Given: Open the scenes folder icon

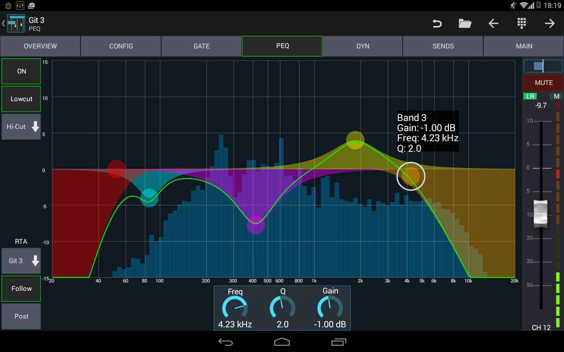Looking at the screenshot, I should tap(465, 23).
